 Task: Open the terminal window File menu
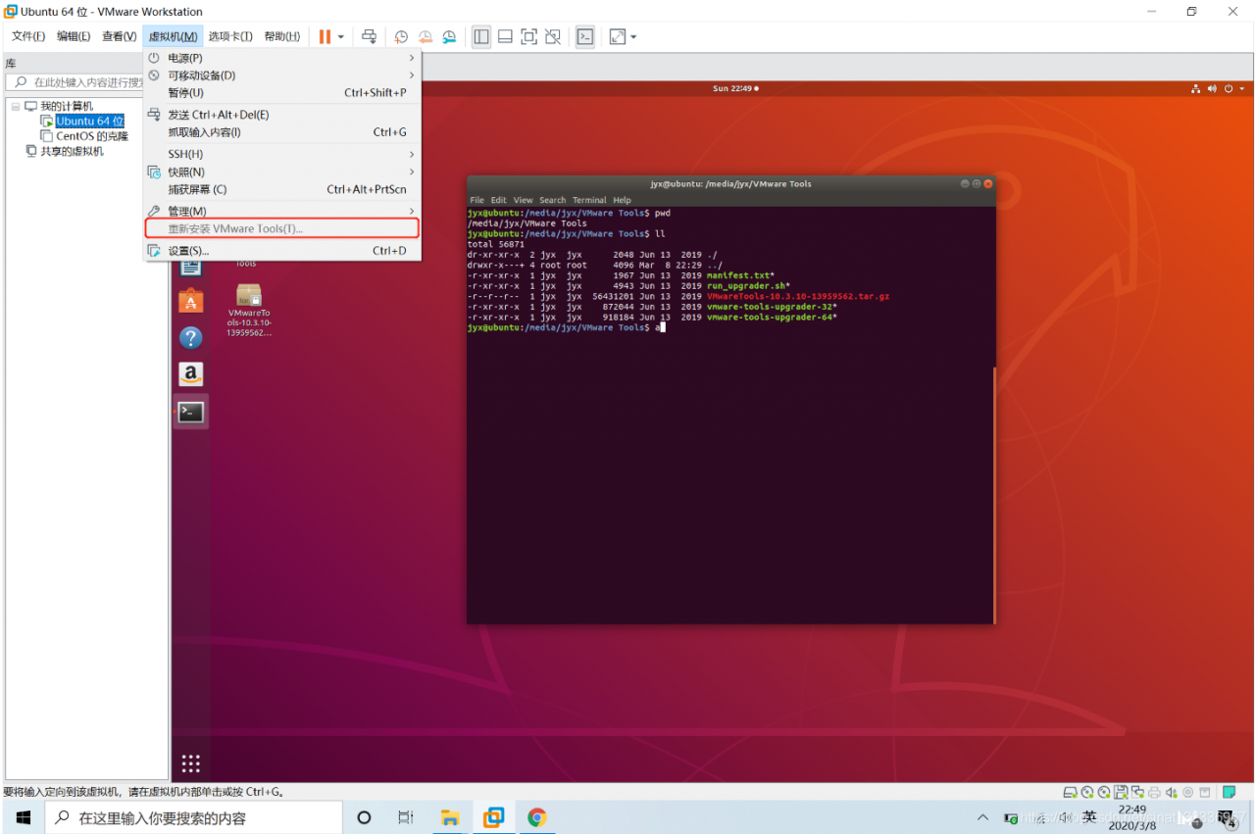[x=477, y=200]
